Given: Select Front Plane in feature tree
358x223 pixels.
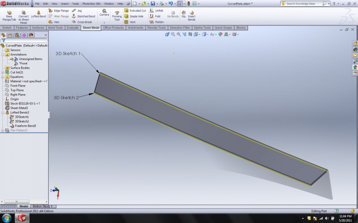Looking at the screenshot, I should tap(18, 86).
